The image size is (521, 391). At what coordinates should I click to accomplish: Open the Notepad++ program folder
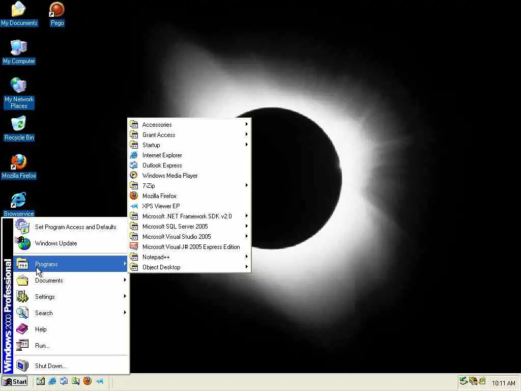coord(189,257)
